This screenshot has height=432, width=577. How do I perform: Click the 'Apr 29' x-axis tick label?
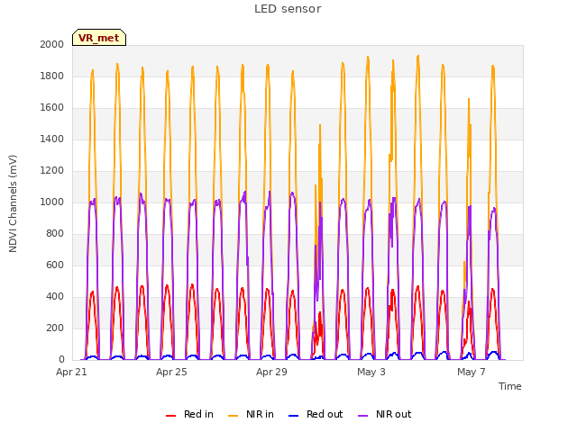271,372
